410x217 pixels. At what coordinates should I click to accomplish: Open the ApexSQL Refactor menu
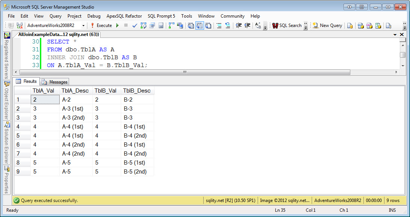[x=124, y=16]
